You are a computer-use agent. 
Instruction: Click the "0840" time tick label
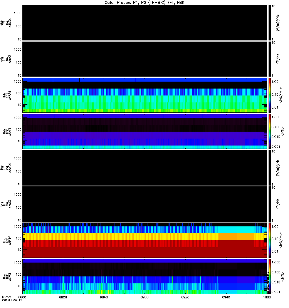[x=104, y=297]
